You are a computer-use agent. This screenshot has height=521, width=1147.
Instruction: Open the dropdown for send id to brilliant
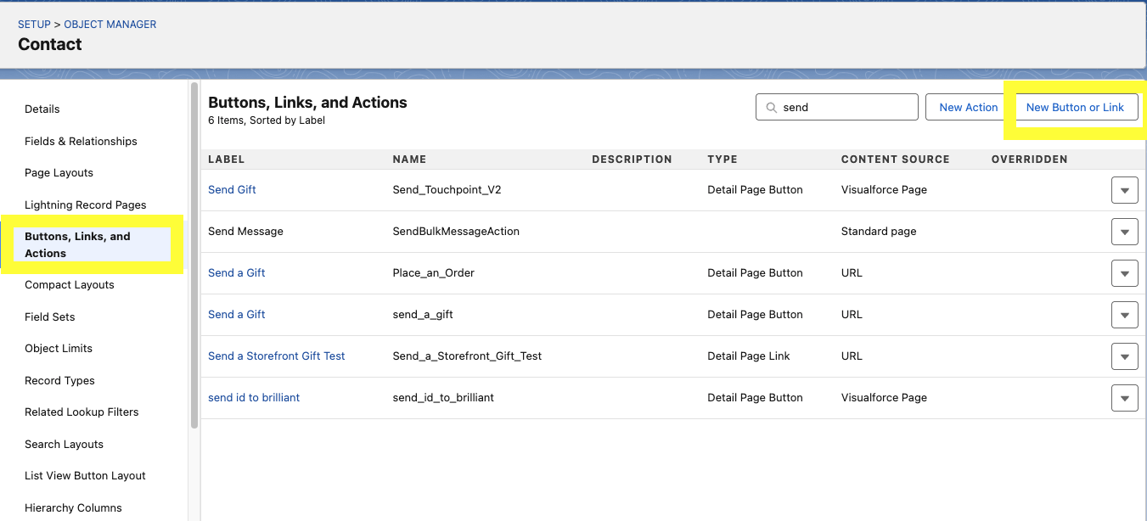click(x=1124, y=398)
